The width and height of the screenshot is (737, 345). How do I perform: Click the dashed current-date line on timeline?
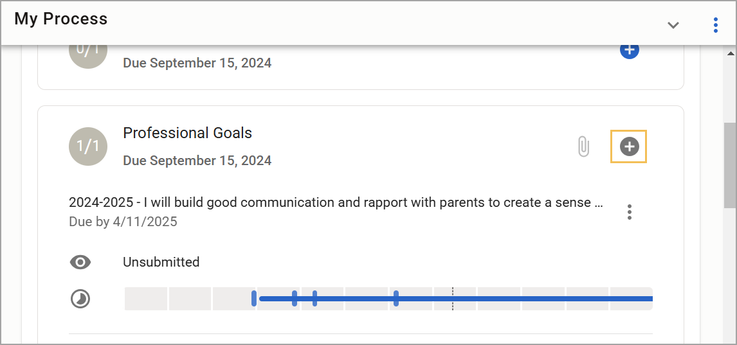point(452,299)
